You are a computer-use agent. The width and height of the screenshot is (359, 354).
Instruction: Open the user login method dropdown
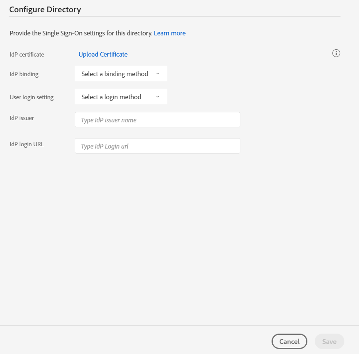point(121,97)
